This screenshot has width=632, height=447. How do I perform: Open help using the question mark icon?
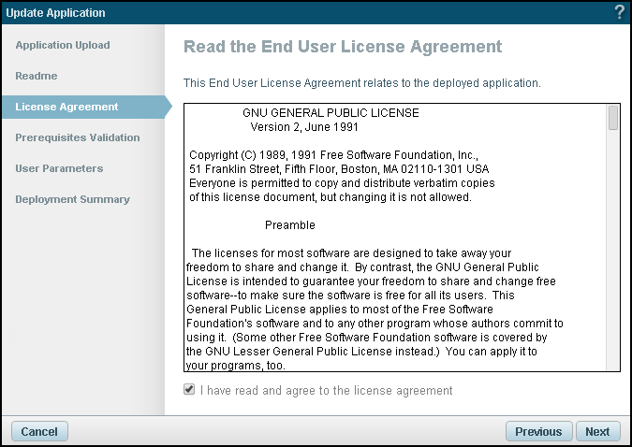tap(619, 12)
